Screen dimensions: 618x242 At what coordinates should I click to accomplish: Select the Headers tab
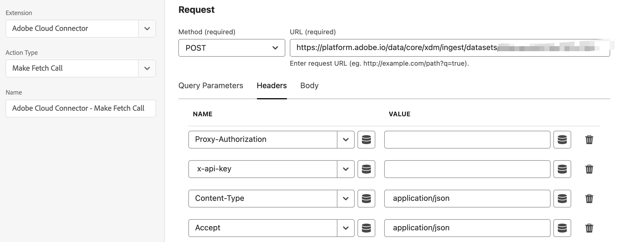[272, 86]
